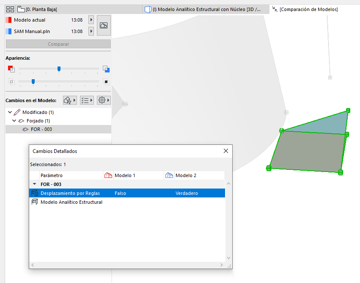Click the Desplazamiento por Reglas row icon

(x=35, y=193)
